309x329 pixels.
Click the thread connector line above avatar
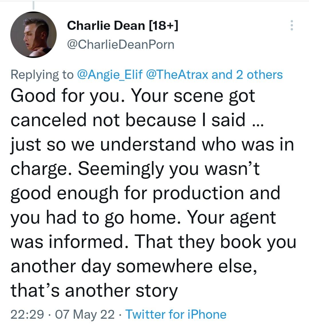click(33, 5)
